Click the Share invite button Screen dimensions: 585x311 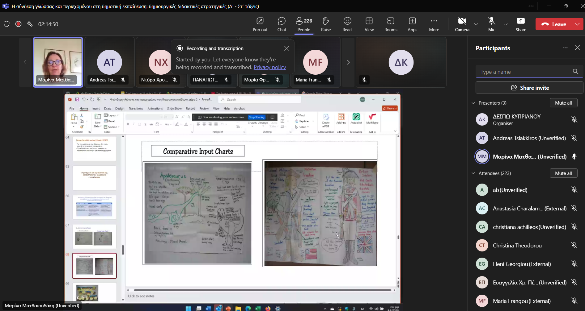coord(529,88)
